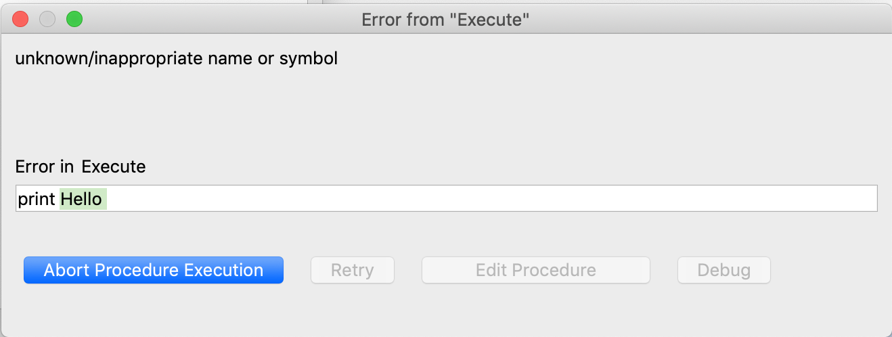The image size is (892, 337).
Task: Click empty gray area beneath the buttons
Action: (x=447, y=310)
